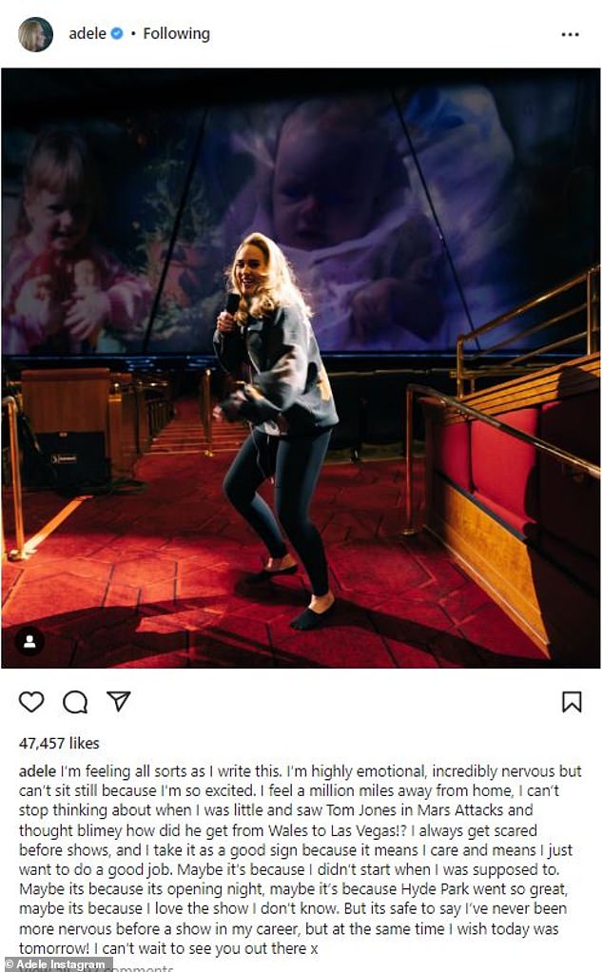Save post with the bookmark icon
This screenshot has height=972, width=603.
click(572, 702)
